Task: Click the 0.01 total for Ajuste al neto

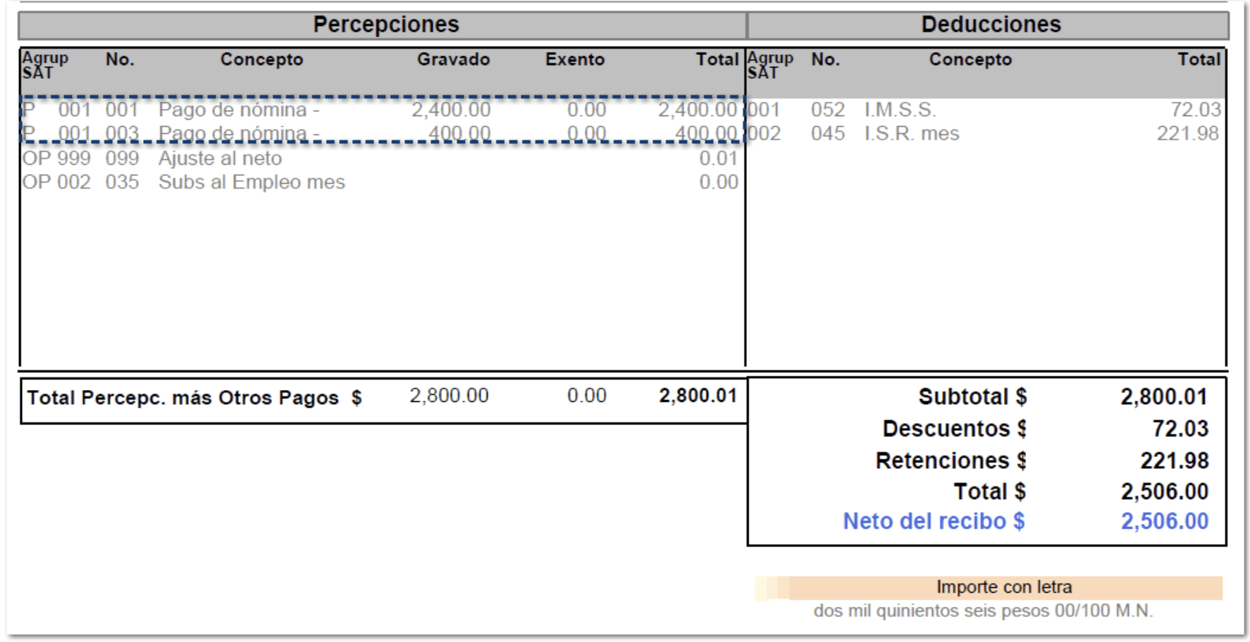Action: [x=718, y=158]
